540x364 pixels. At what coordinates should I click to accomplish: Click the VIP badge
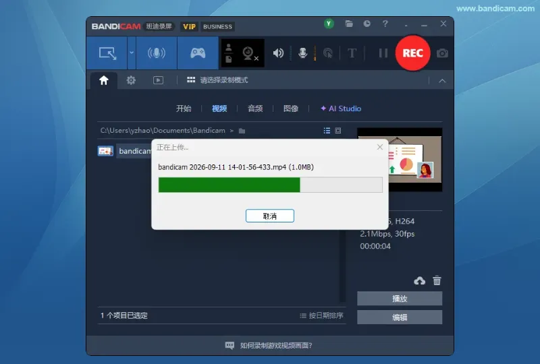(x=189, y=26)
